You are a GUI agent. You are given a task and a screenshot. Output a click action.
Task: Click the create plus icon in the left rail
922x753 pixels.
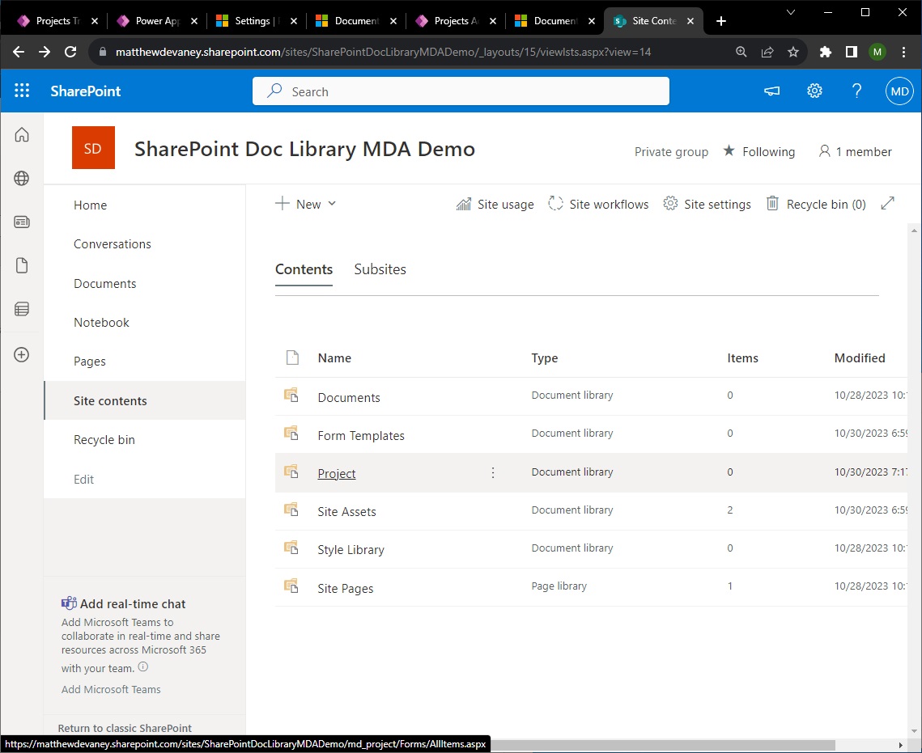(21, 353)
